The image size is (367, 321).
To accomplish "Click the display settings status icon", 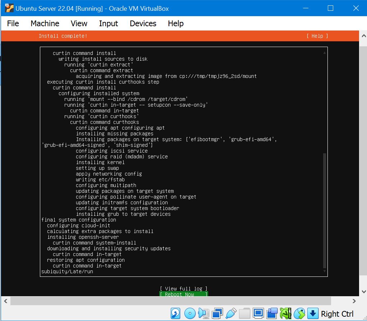I will (258, 313).
